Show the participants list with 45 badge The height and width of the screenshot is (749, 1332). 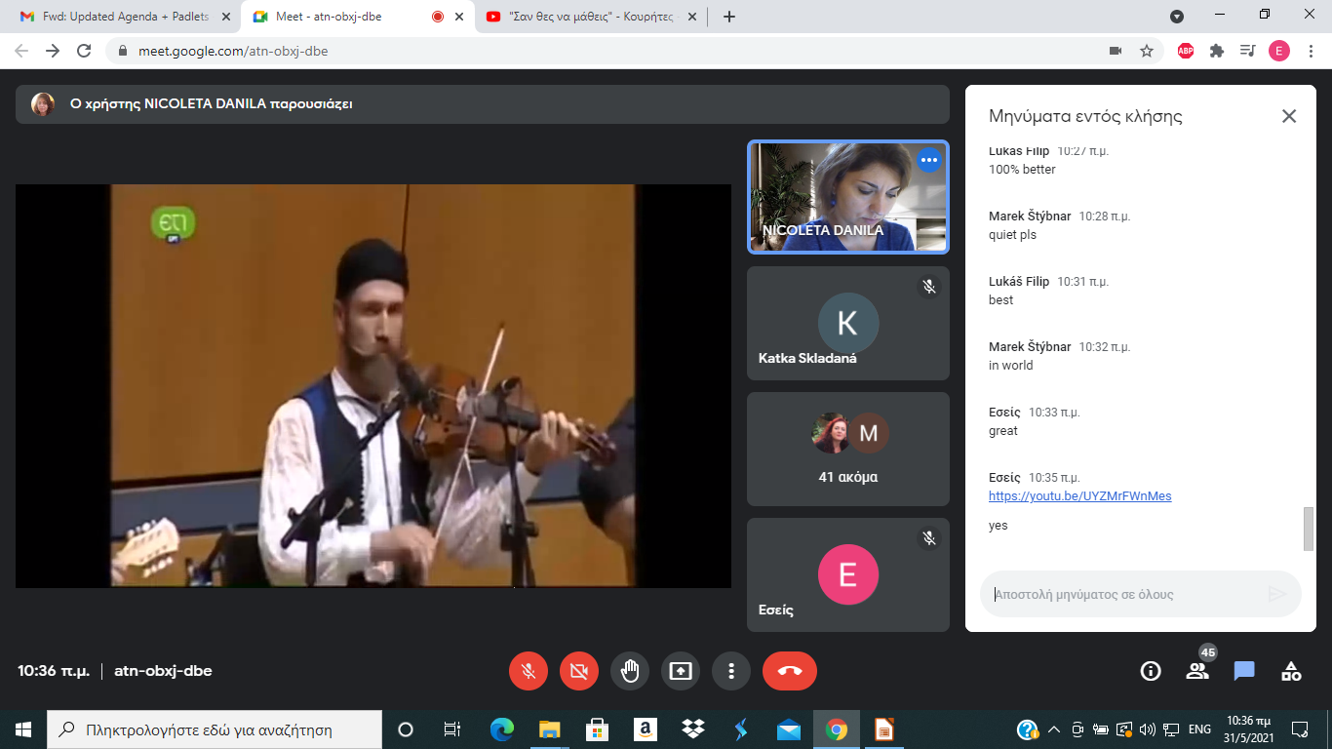(1197, 671)
